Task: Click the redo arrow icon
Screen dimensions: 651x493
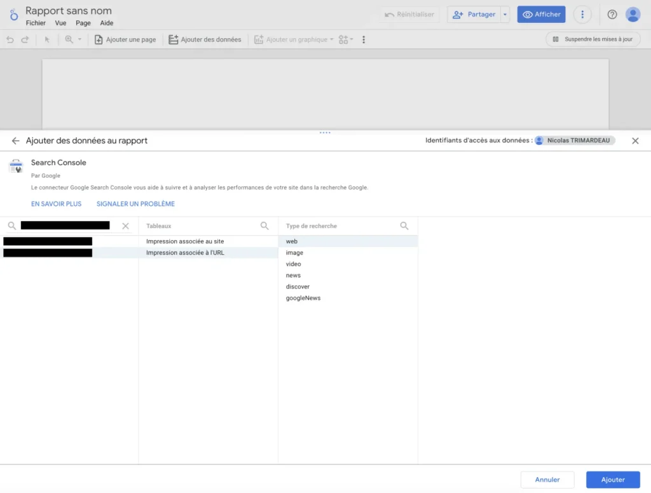Action: (25, 39)
